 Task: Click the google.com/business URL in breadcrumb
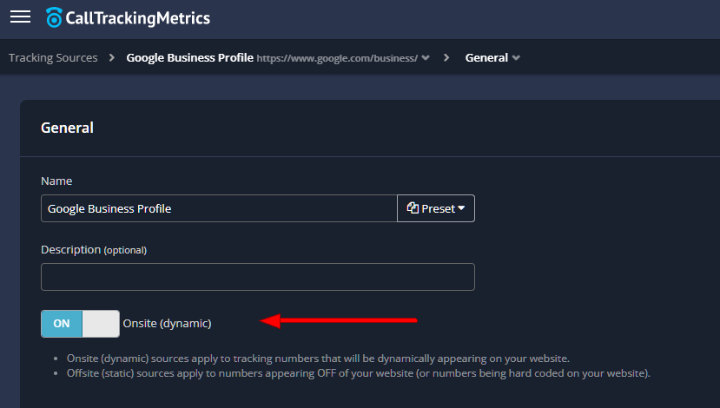(337, 58)
